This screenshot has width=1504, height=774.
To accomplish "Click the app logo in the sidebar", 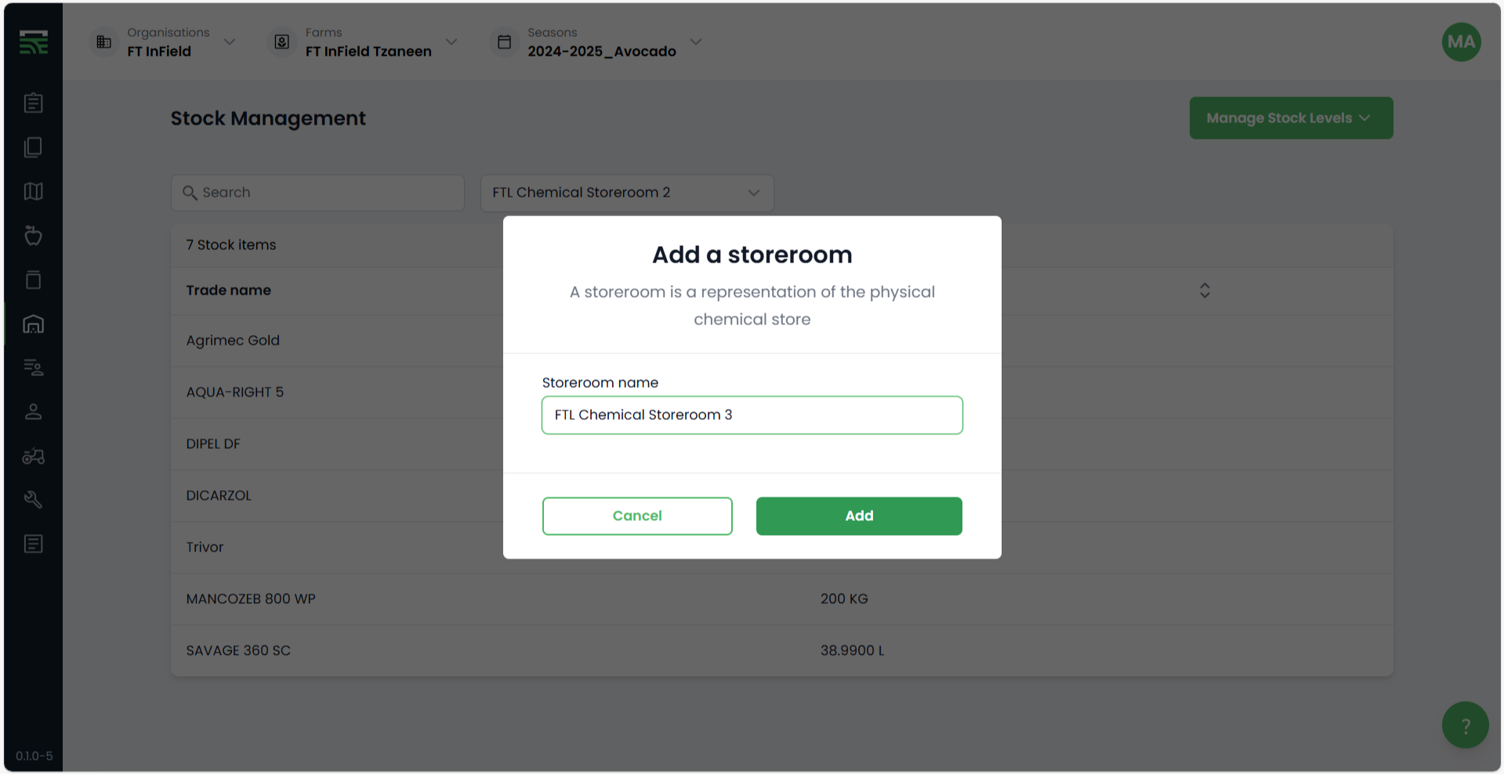I will pos(34,42).
